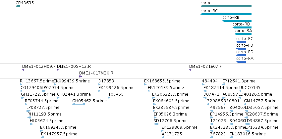Select the corto-RC transcript bar

click(x=226, y=14)
